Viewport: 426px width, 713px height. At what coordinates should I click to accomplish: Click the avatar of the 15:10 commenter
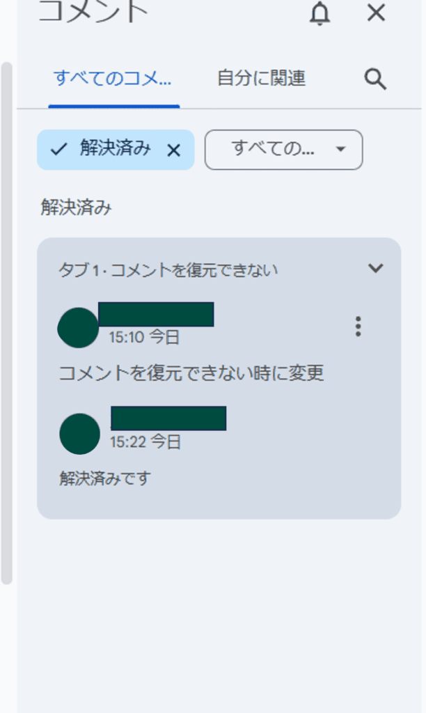[x=78, y=327]
